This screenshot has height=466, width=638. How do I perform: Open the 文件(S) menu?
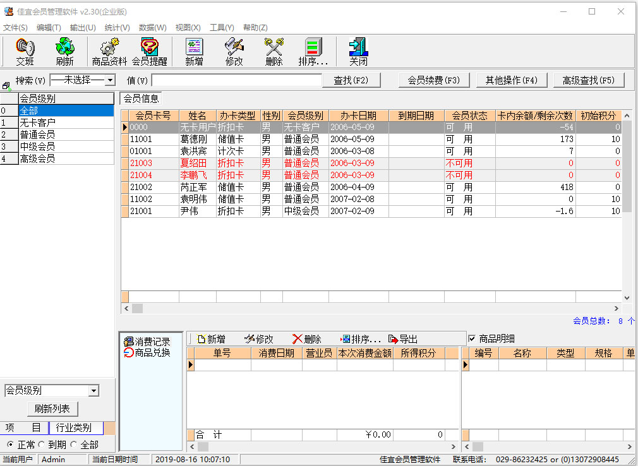(x=15, y=28)
